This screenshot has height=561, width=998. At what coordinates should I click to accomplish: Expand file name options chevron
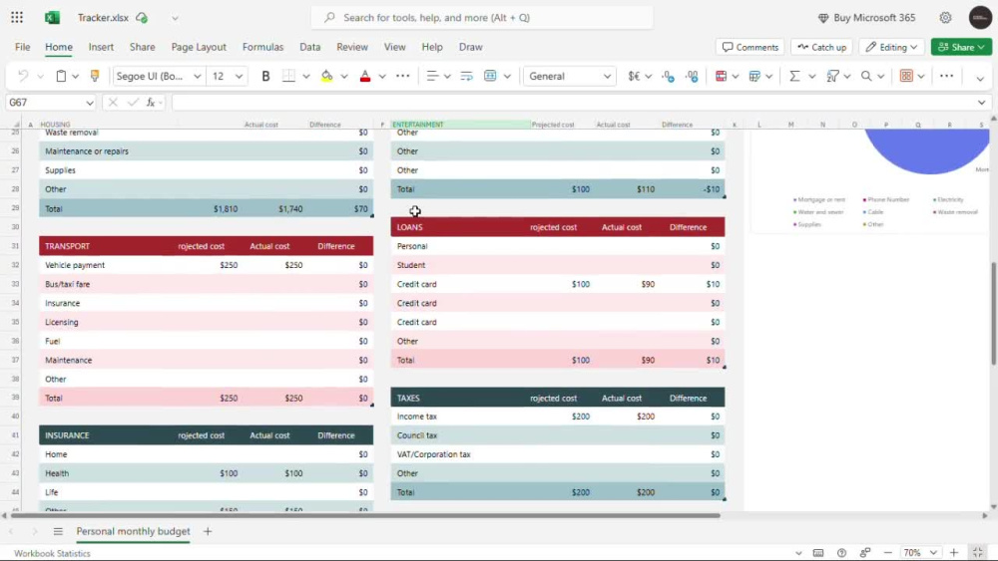(175, 18)
